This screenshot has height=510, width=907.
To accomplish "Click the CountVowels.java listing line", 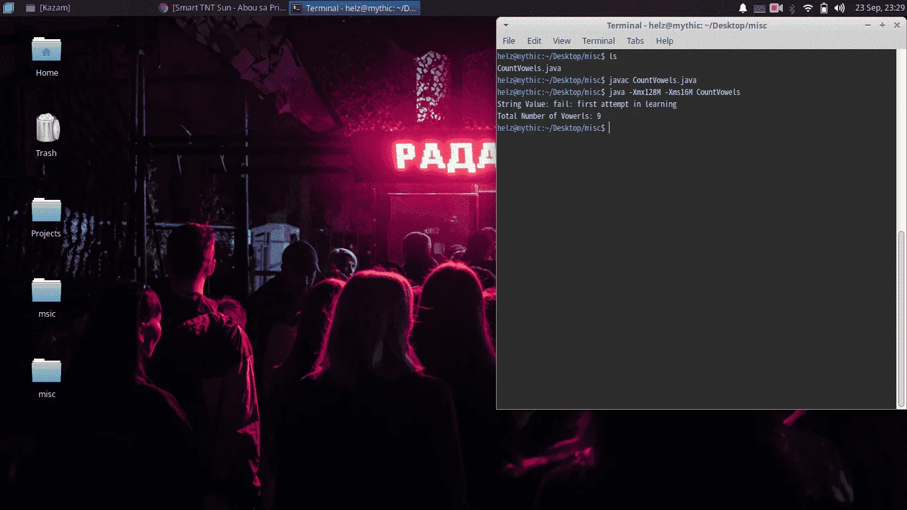I will pyautogui.click(x=529, y=68).
